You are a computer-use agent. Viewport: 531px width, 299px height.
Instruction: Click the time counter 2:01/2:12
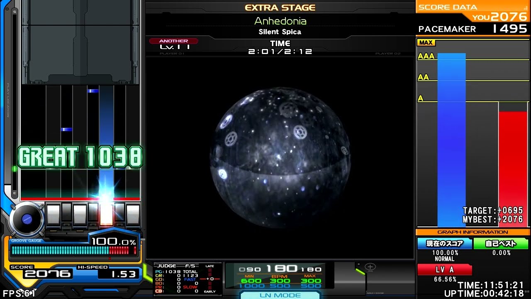coord(280,51)
